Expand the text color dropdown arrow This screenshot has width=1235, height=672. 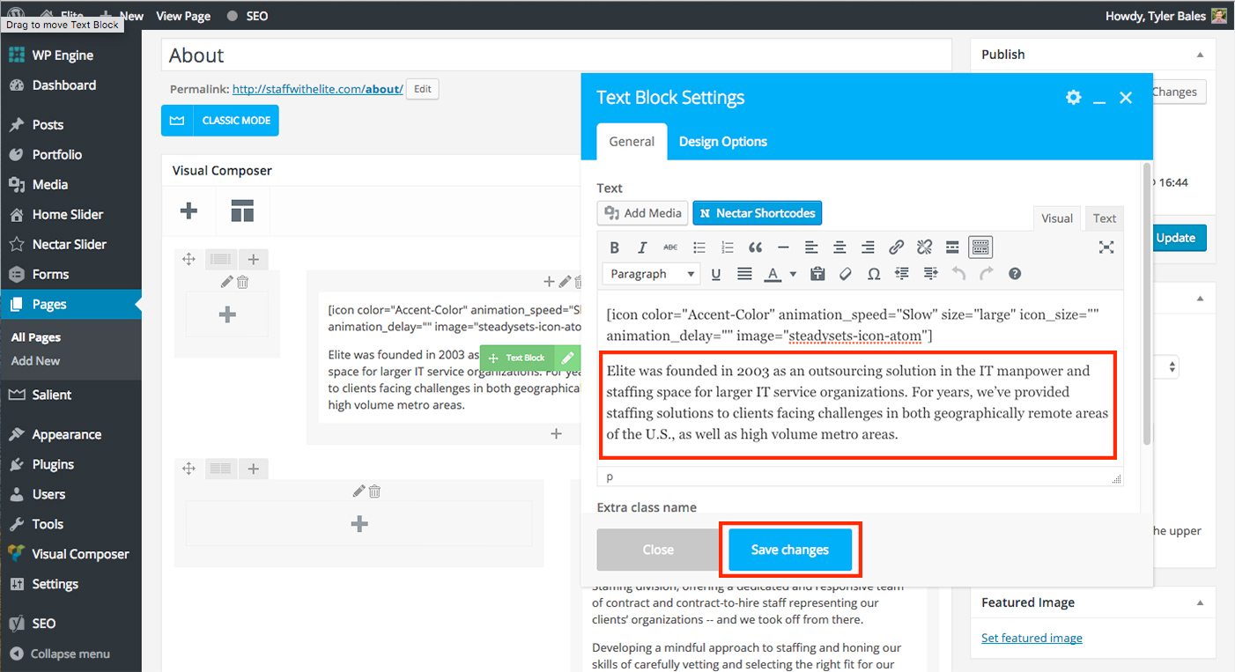[x=793, y=274]
